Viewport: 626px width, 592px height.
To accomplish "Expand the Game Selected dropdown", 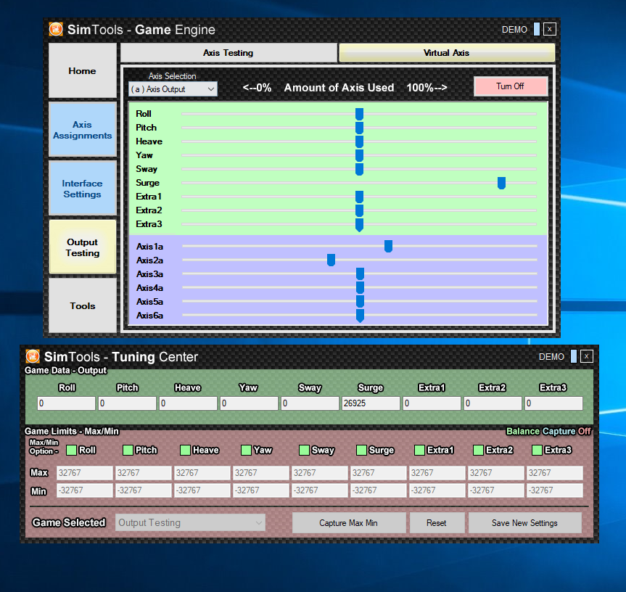I will (190, 522).
